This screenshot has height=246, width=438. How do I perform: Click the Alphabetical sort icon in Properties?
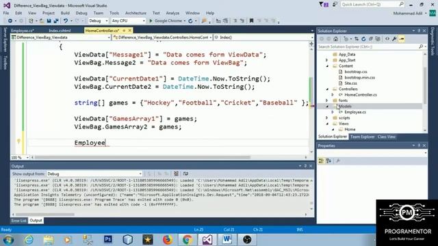point(328,161)
